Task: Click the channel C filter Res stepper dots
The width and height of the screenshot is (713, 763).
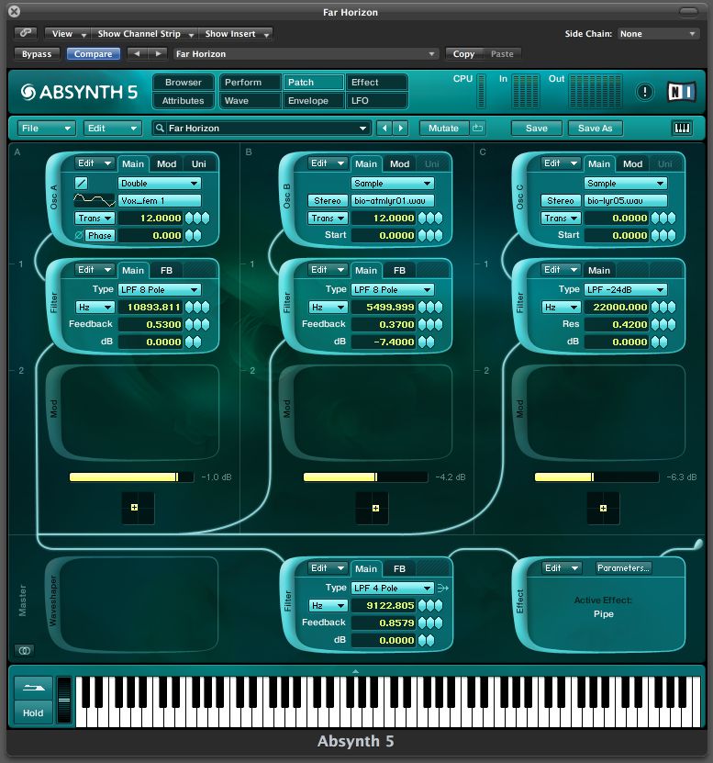Action: click(663, 324)
